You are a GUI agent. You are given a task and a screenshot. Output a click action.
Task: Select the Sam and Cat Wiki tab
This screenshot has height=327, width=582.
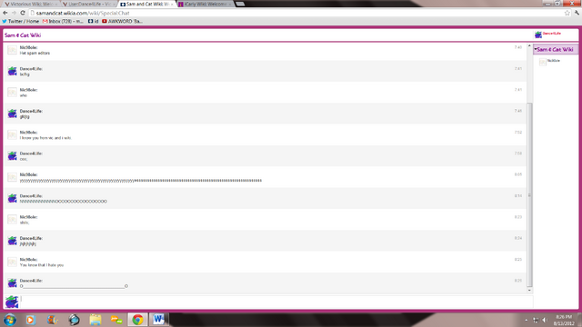coord(146,4)
